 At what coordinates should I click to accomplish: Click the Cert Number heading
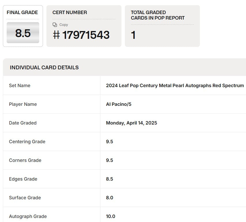click(70, 12)
